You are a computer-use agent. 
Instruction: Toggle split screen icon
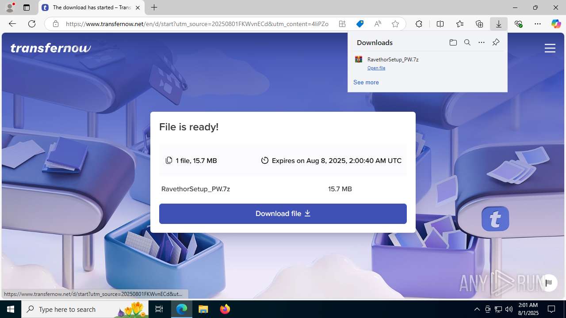click(440, 24)
